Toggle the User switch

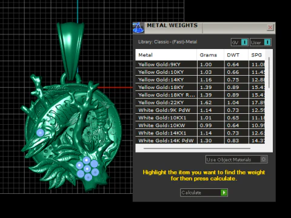pos(261,42)
